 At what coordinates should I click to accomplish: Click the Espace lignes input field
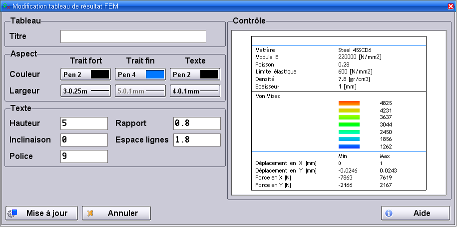click(x=197, y=140)
